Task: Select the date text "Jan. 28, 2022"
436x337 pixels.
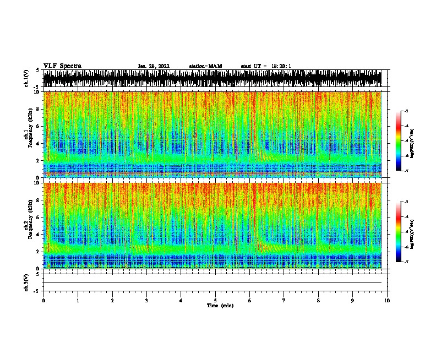Action: [154, 66]
